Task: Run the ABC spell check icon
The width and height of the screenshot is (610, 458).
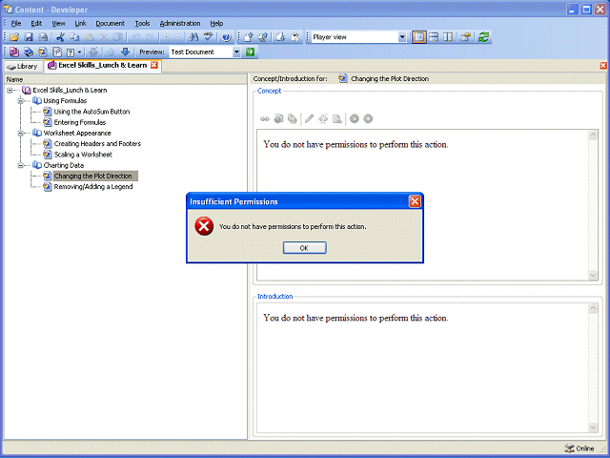Action: [x=209, y=37]
